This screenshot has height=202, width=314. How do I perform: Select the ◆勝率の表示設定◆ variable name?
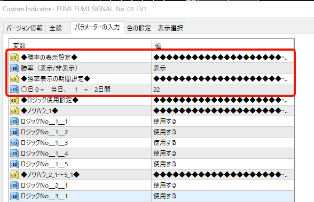click(x=49, y=58)
